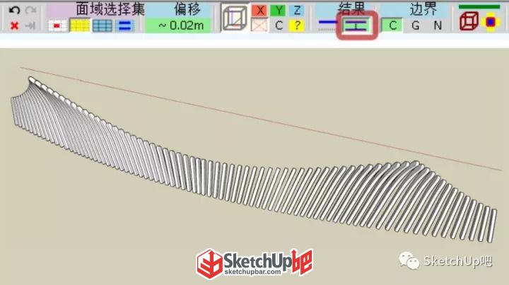Screen dimensions: 509x285
Task: Click the red wireframe cube icon
Action: tap(469, 22)
